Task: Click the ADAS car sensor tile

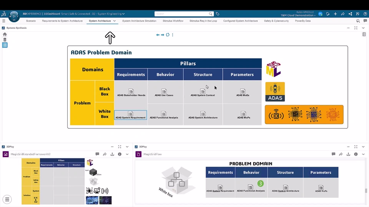Action: (x=275, y=92)
